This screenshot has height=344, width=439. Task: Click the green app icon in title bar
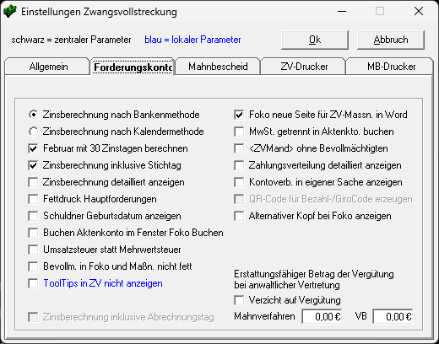click(10, 12)
